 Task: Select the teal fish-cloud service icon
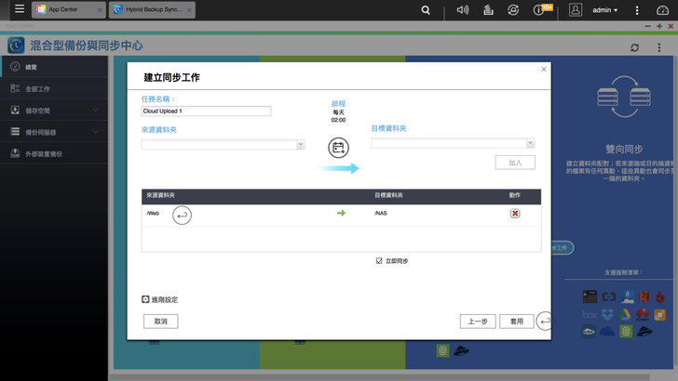tap(589, 332)
